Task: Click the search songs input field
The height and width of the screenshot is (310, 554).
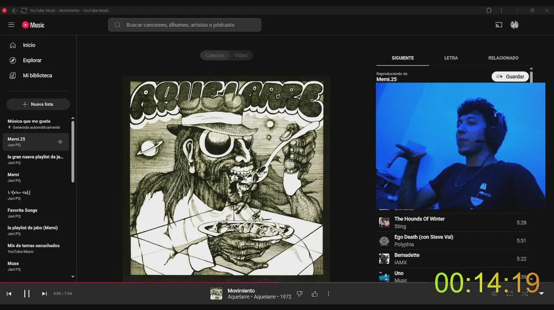Action: coord(185,25)
